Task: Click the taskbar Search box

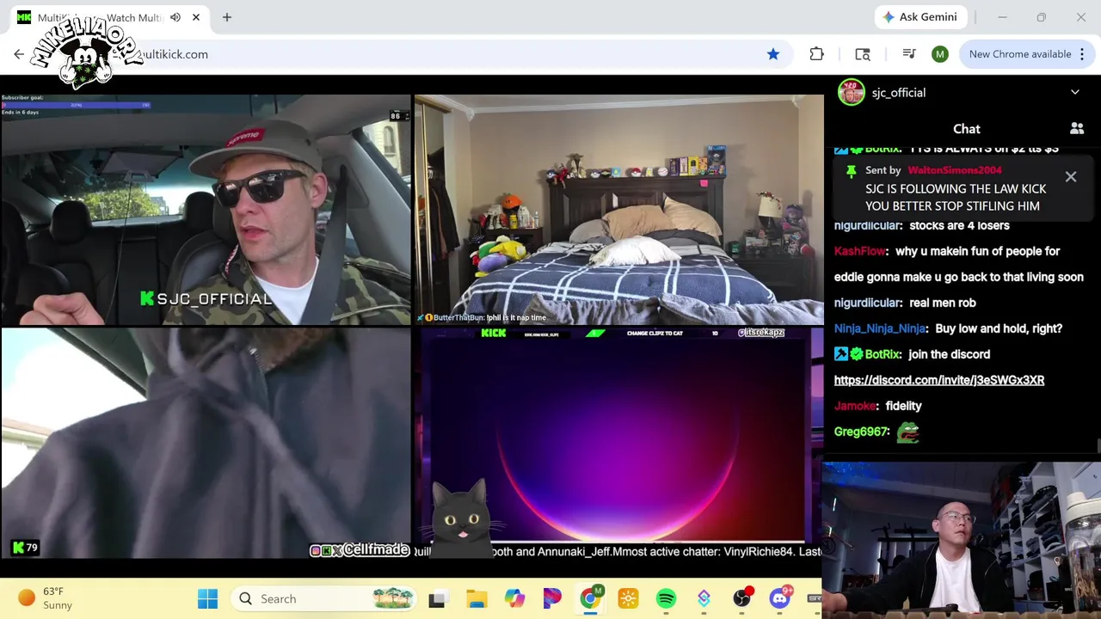Action: [323, 598]
